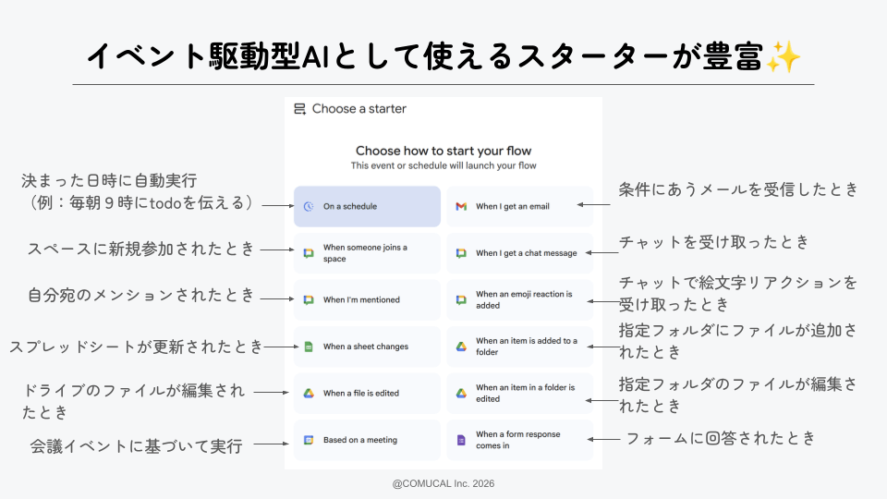Screen dimensions: 887x499
Task: Click the Google Sheets icon on the sheet starter
Action: (x=309, y=347)
